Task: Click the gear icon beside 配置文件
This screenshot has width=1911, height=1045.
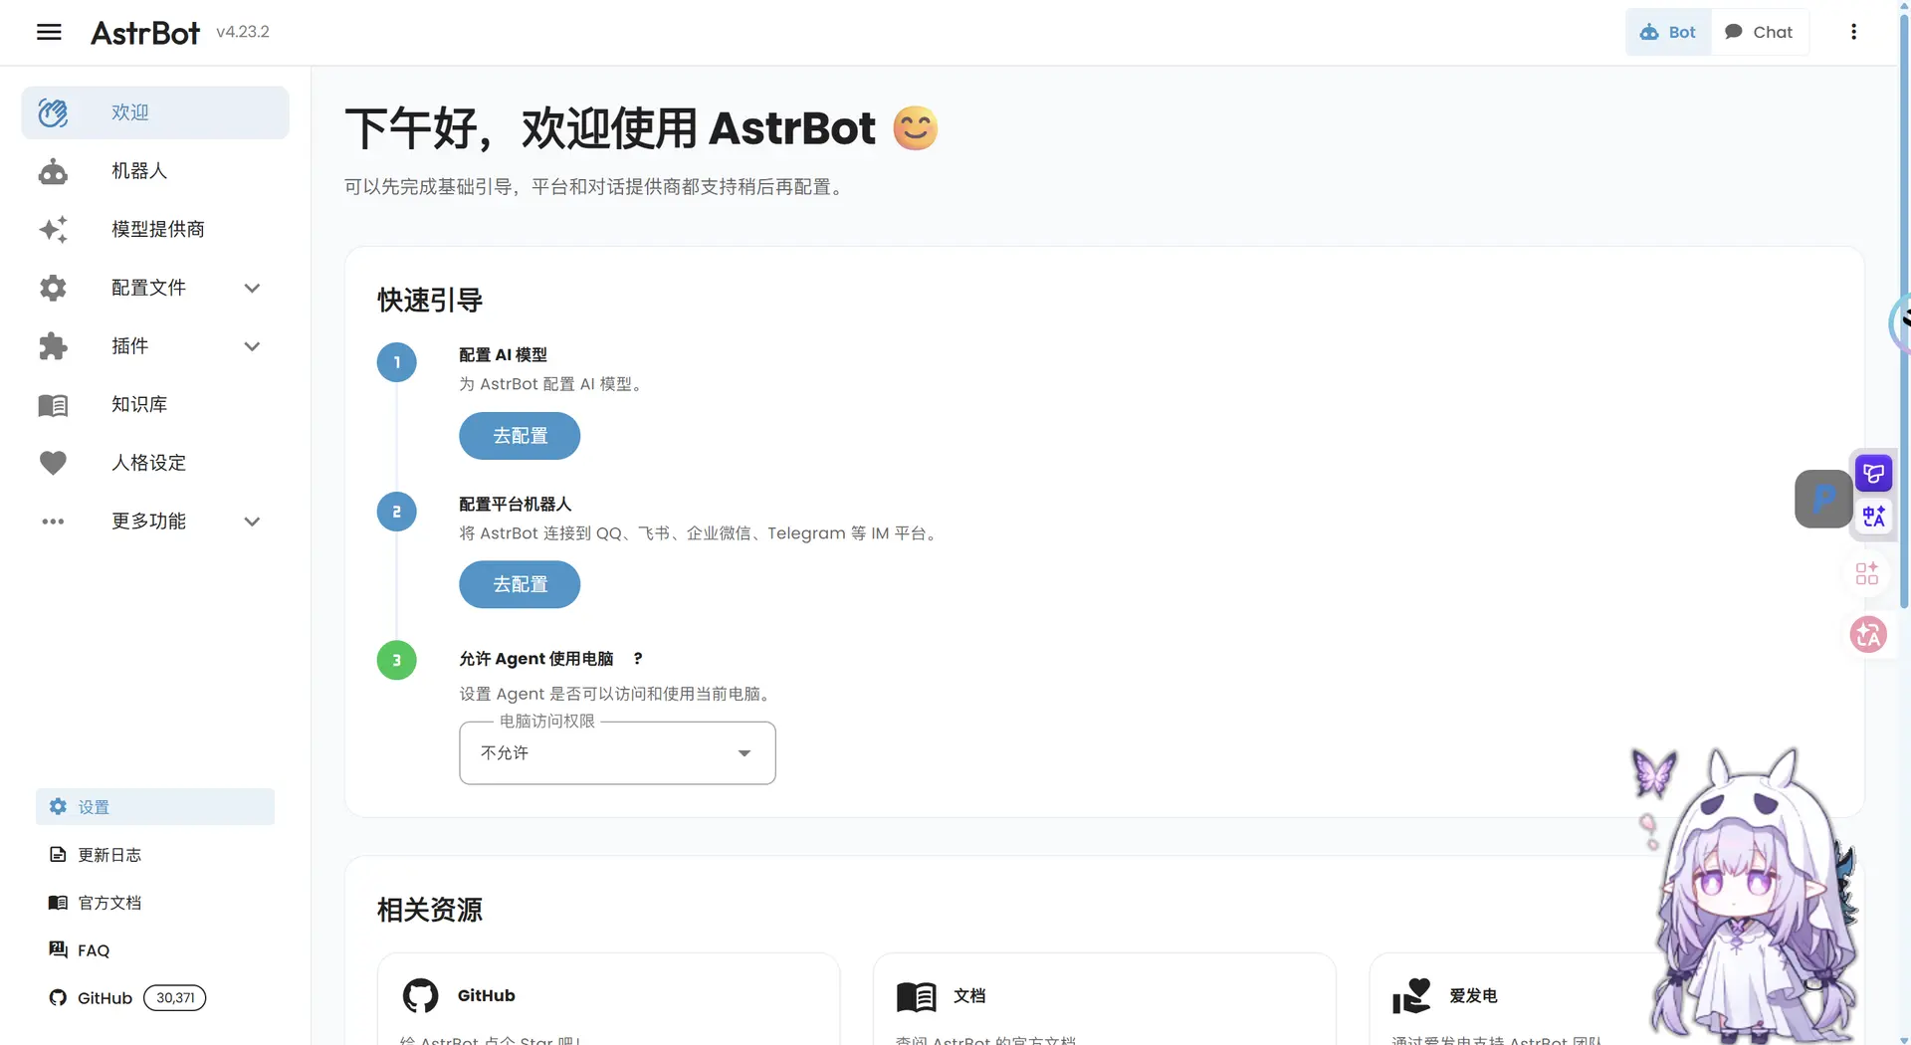Action: click(53, 288)
